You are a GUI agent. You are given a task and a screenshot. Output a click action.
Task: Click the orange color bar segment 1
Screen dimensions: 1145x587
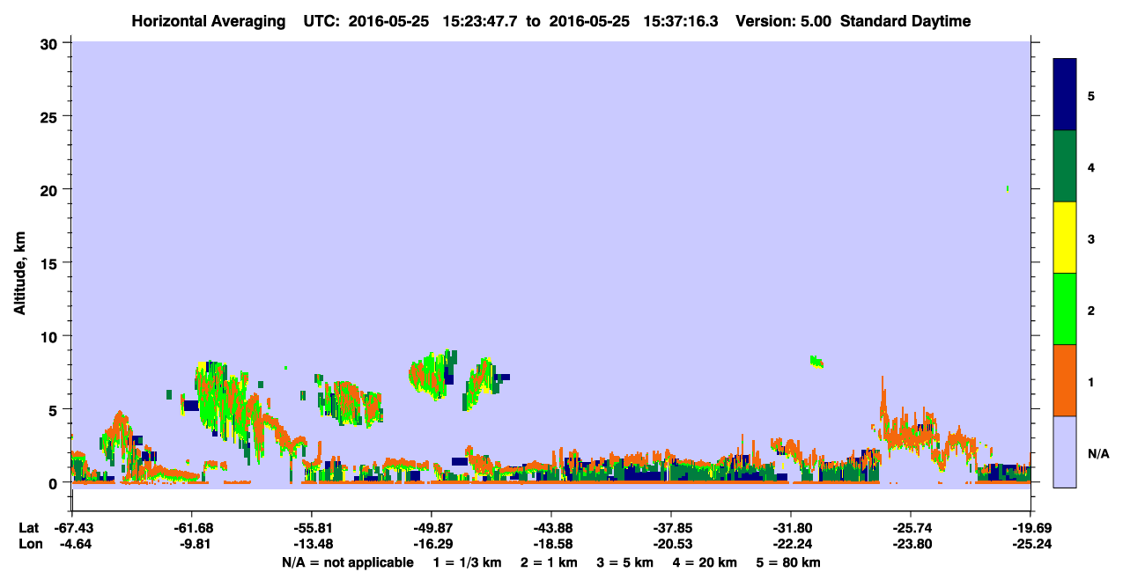click(x=1065, y=380)
